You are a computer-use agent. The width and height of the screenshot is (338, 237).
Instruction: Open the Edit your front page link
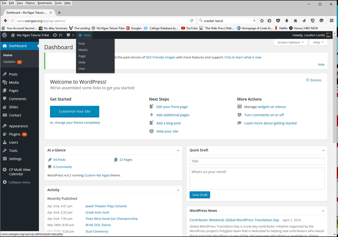[x=172, y=107]
